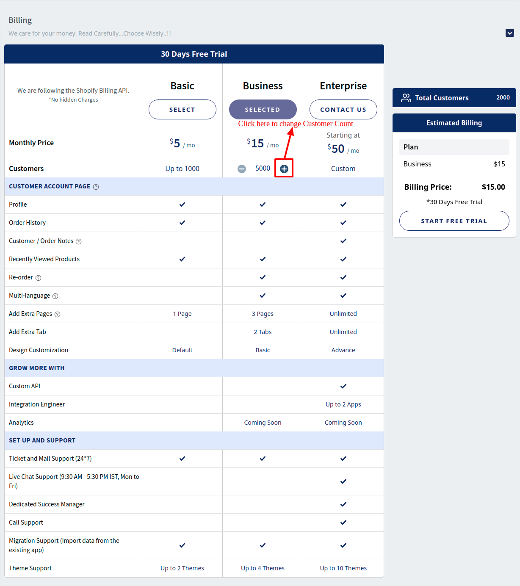This screenshot has height=586, width=520.
Task: Increase customer count with the plus icon
Action: (x=284, y=168)
